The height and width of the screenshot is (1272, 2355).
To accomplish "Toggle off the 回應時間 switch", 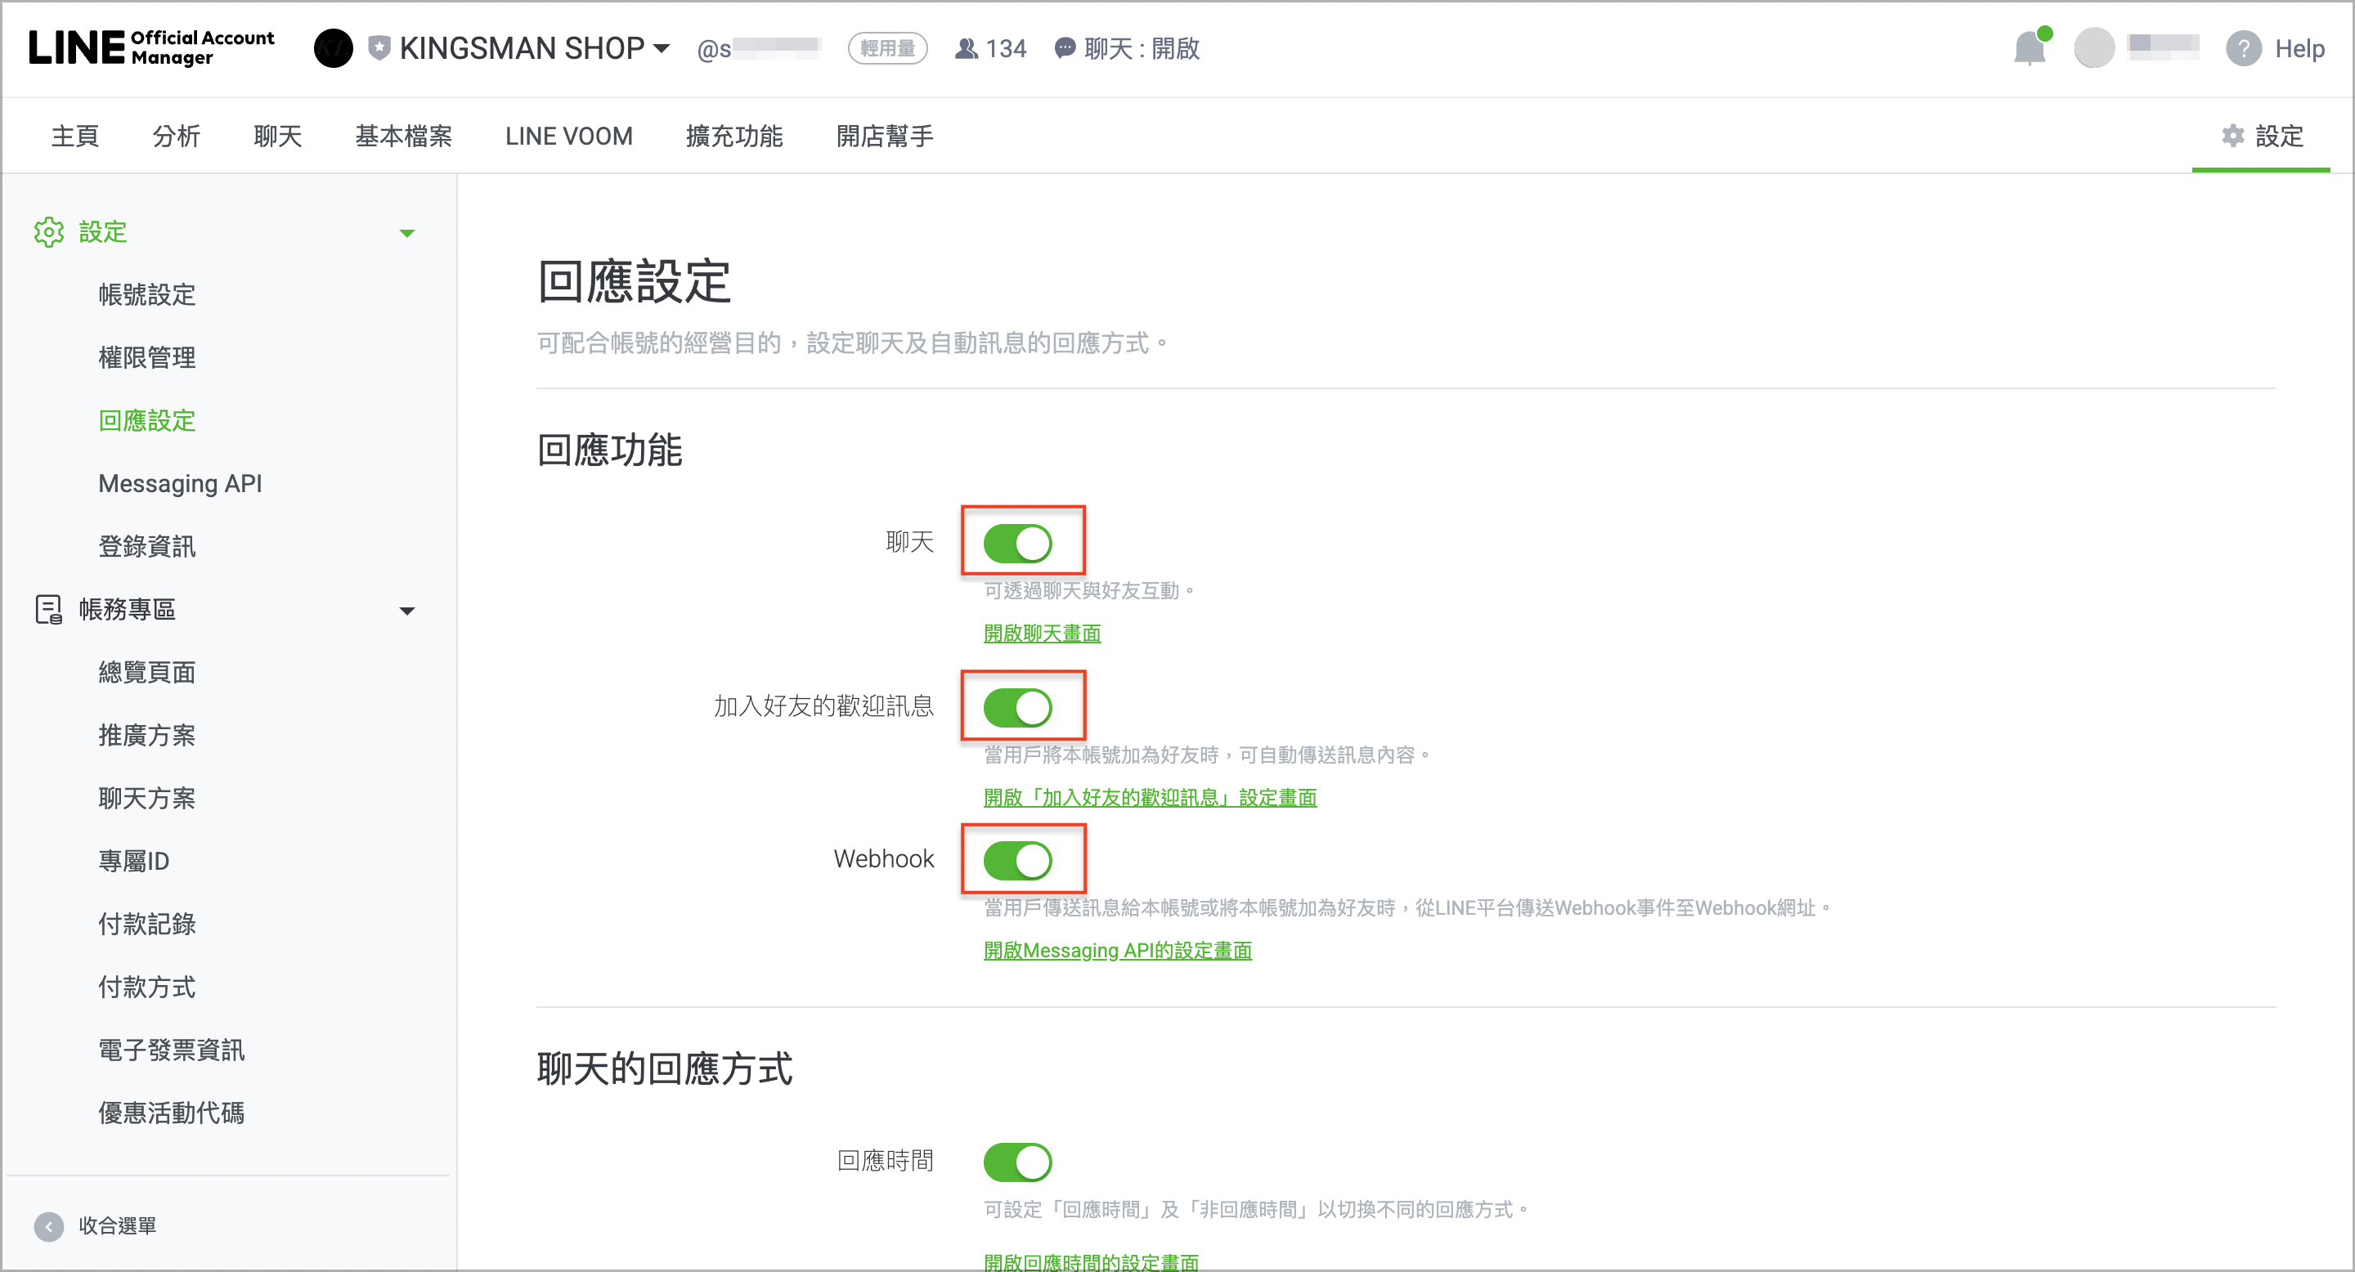I will click(1017, 1161).
